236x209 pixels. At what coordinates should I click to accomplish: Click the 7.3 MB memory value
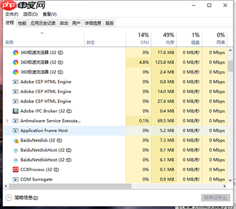coord(167,140)
